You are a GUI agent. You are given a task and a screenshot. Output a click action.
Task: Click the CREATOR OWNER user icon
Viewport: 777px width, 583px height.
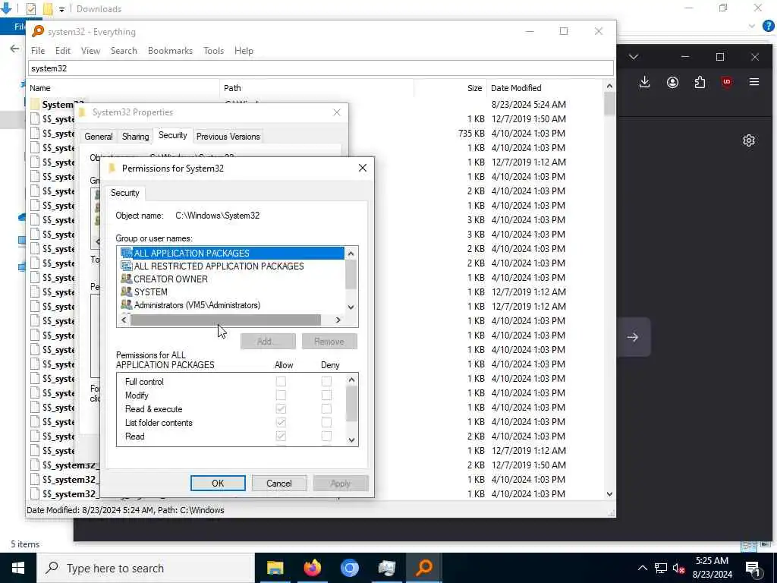[127, 279]
